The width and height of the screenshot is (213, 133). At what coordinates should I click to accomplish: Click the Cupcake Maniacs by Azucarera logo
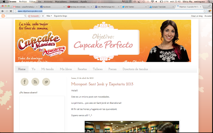pyautogui.click(x=41, y=44)
